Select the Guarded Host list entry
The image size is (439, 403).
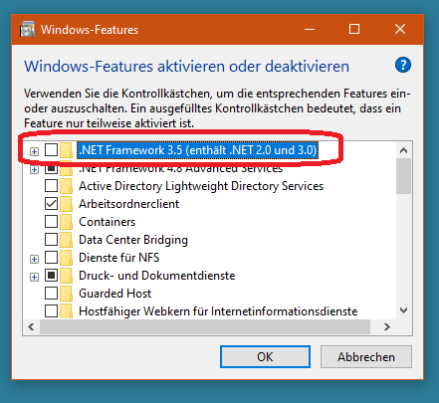[x=114, y=294]
